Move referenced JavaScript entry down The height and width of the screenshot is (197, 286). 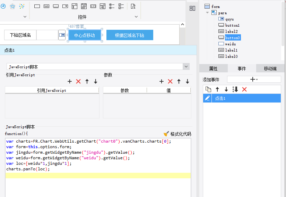pyautogui.click(x=96, y=81)
